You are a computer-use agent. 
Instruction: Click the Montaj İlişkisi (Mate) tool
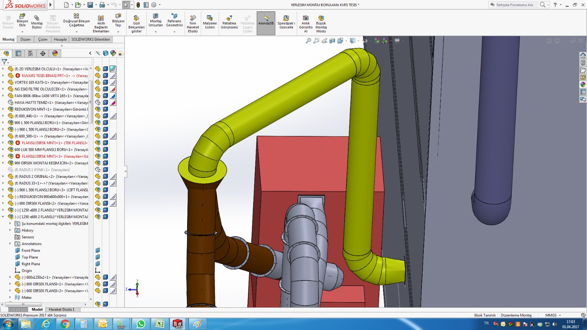pos(37,22)
